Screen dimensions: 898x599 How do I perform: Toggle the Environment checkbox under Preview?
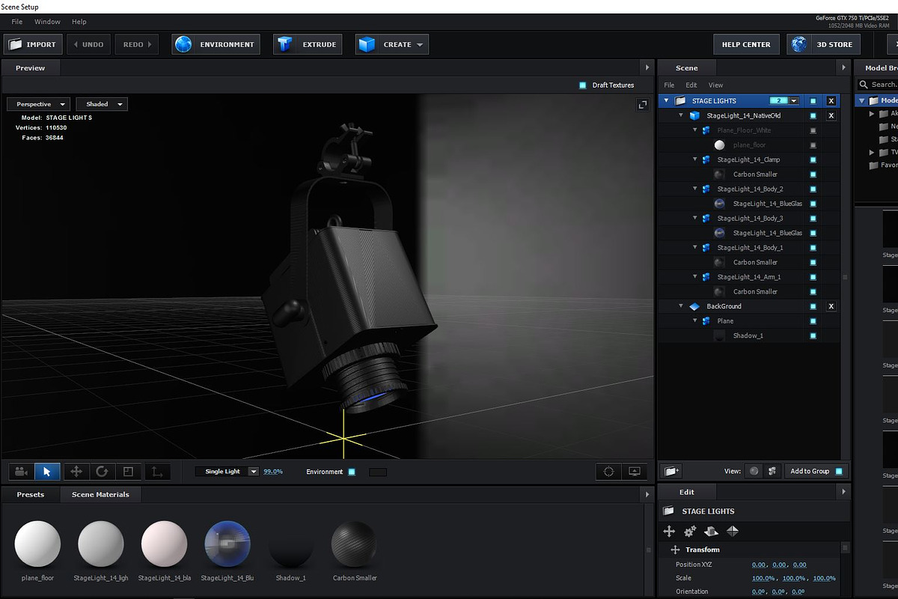point(352,472)
